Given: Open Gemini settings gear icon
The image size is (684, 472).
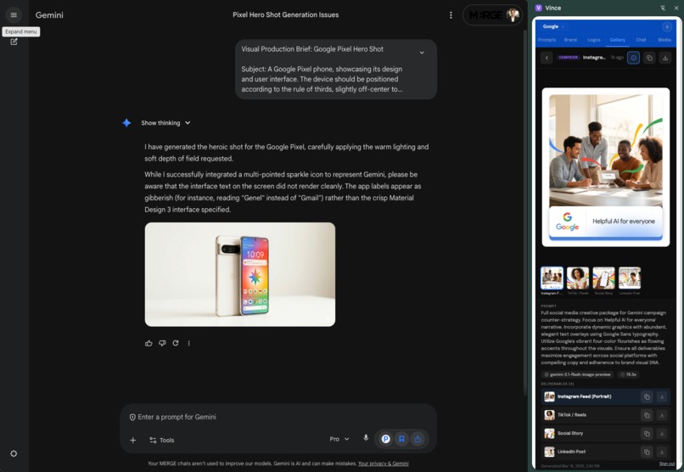Looking at the screenshot, I should tap(14, 453).
